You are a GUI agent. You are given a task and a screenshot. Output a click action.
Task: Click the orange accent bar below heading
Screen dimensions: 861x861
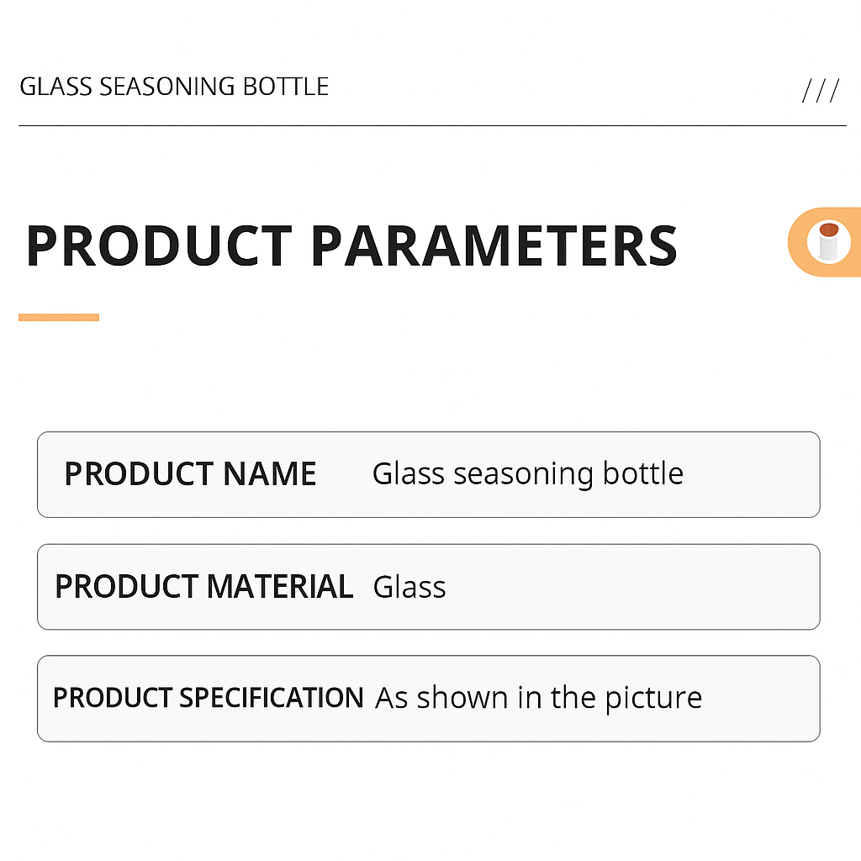click(x=59, y=317)
